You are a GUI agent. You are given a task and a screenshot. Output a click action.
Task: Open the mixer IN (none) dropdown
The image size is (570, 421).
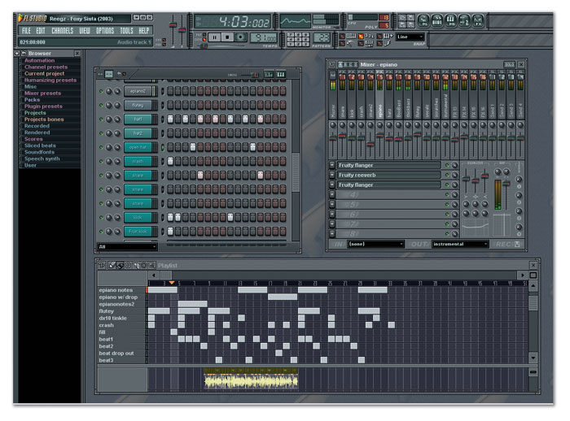pos(375,245)
